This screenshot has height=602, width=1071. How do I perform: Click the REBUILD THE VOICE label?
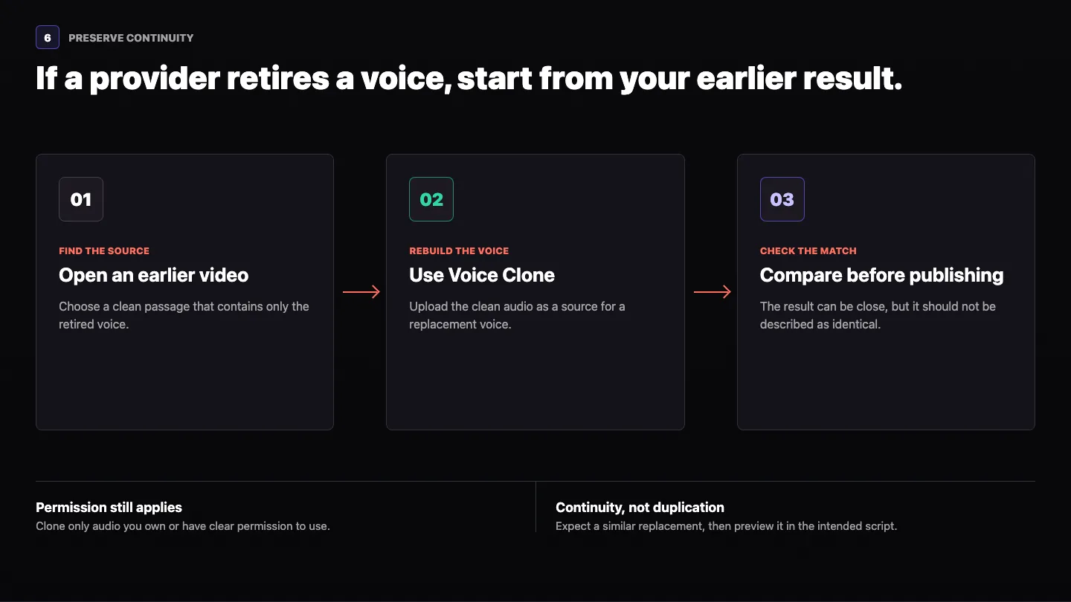tap(459, 251)
